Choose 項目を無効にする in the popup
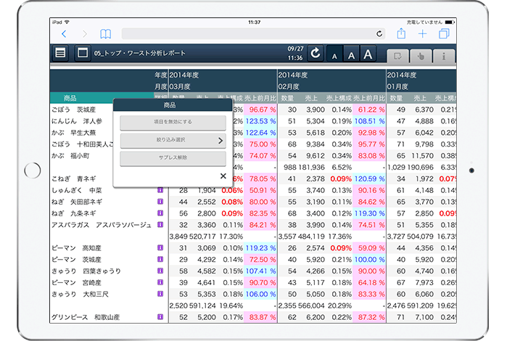Viewport: 507px width, 341px height. pos(173,123)
